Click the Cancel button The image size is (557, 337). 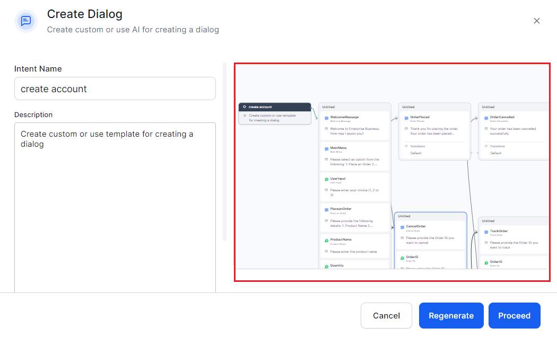pos(386,315)
